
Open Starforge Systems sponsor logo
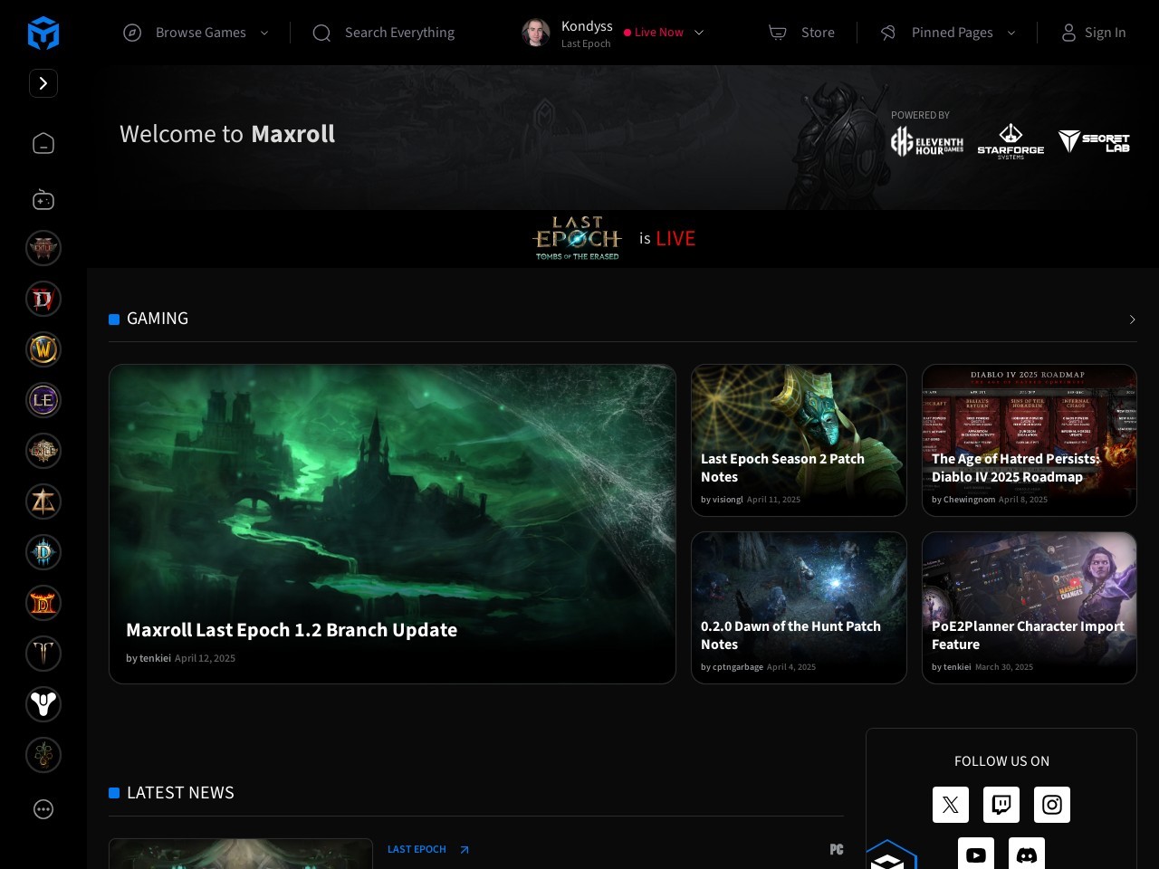click(1011, 141)
